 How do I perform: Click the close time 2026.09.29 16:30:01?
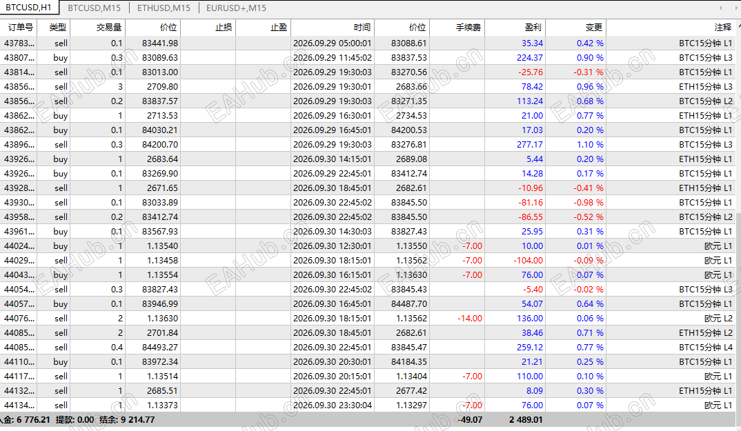(333, 116)
